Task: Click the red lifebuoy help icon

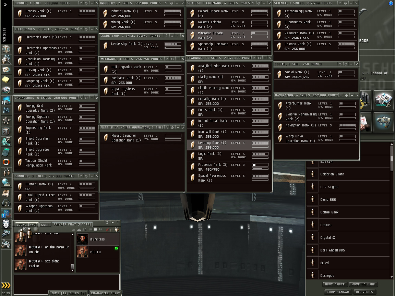Action: (6, 162)
